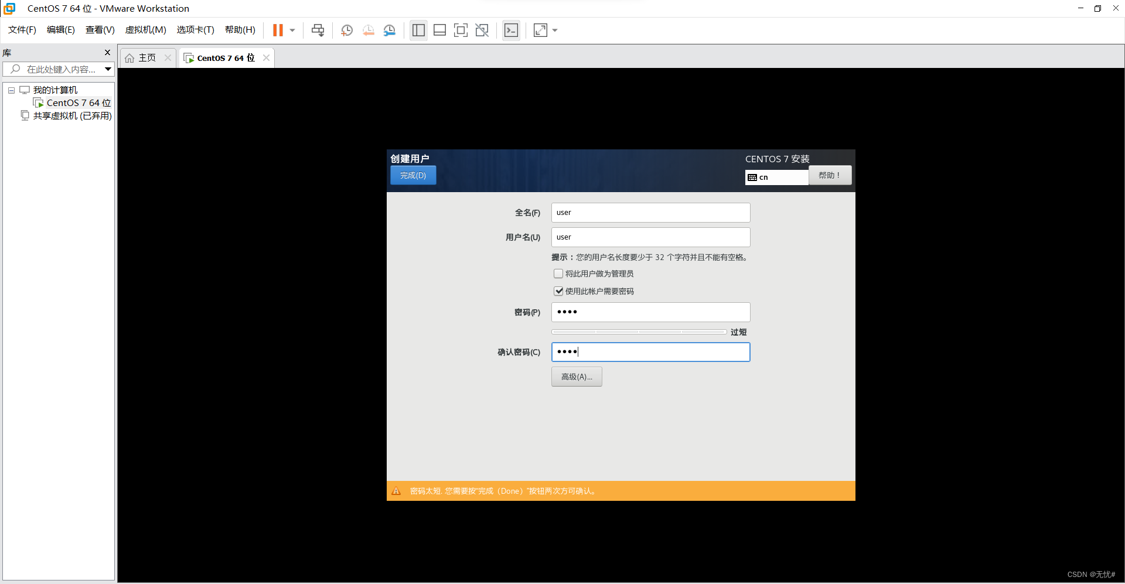Select 共享虚拟机 (已弃用) entry

tap(72, 116)
